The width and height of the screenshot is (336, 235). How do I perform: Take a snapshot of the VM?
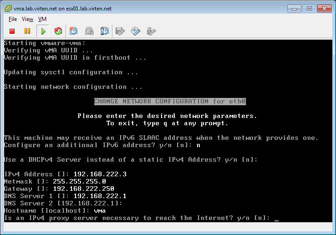[x=73, y=31]
